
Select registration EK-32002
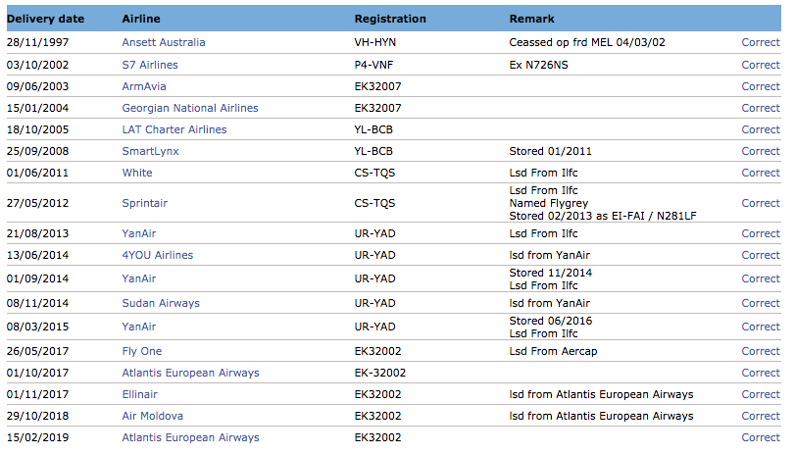[379, 373]
